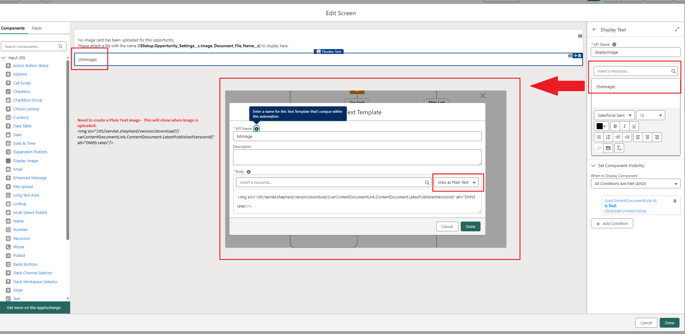
Task: Click the Add Condition button
Action: [612, 223]
